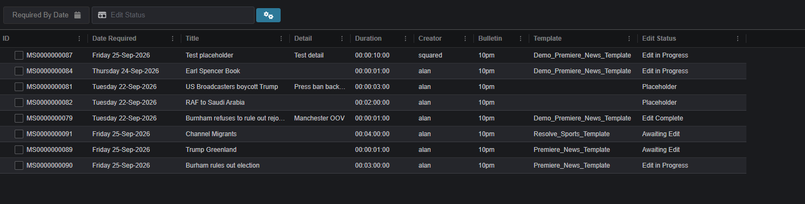Viewport: 805px width, 204px height.
Task: Click the blue settings gears button
Action: 268,15
